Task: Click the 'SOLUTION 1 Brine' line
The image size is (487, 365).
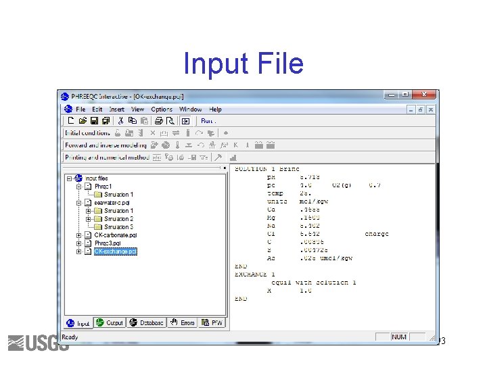Action: (x=267, y=169)
